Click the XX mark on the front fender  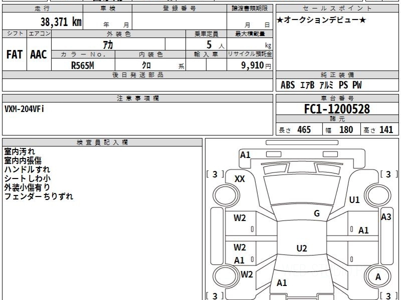(x=240, y=179)
